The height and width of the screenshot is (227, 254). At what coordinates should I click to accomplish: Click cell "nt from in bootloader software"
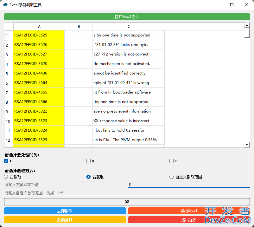129,92
